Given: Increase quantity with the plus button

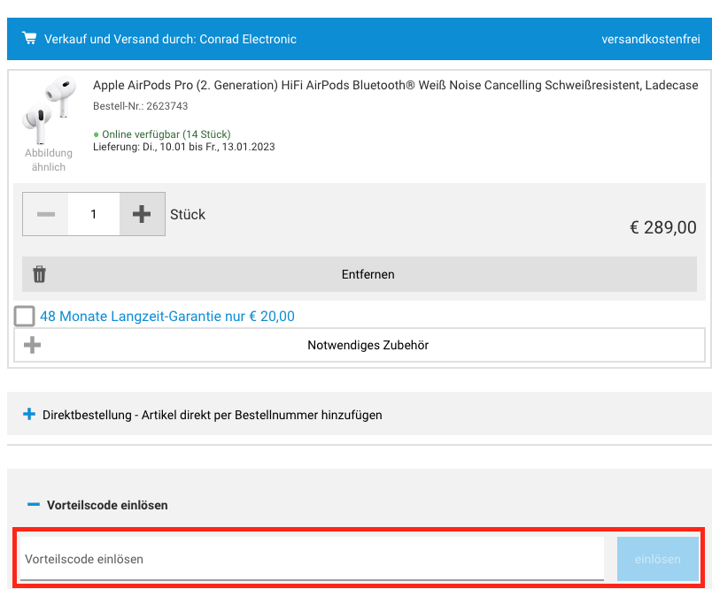Looking at the screenshot, I should pyautogui.click(x=142, y=214).
